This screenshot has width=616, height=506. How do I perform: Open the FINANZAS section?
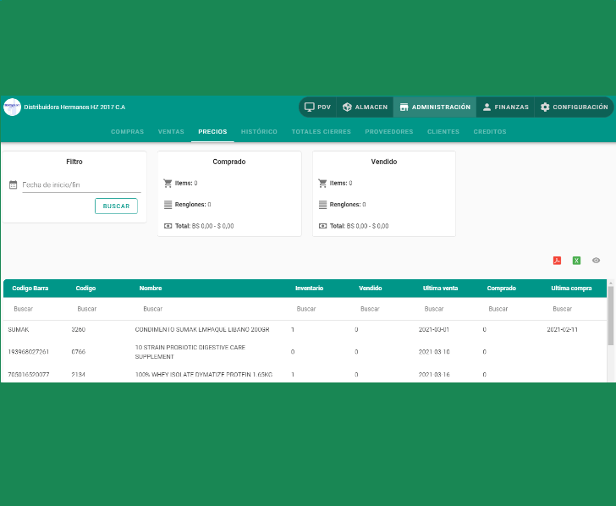504,107
